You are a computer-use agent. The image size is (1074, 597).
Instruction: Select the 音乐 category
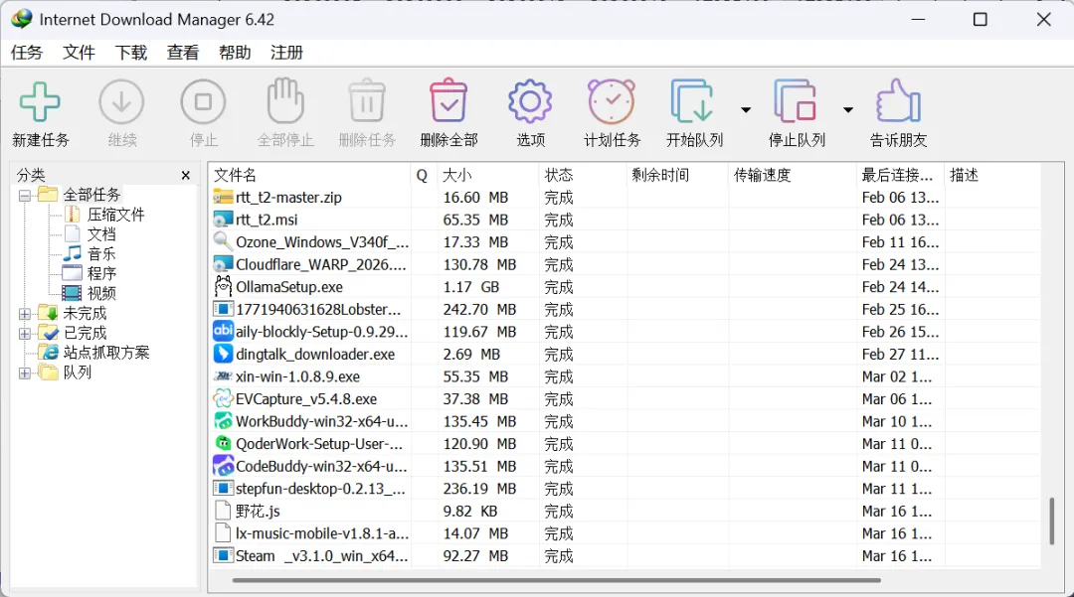101,254
